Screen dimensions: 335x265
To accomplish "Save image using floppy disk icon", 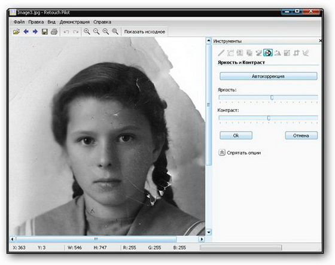I will (x=45, y=32).
